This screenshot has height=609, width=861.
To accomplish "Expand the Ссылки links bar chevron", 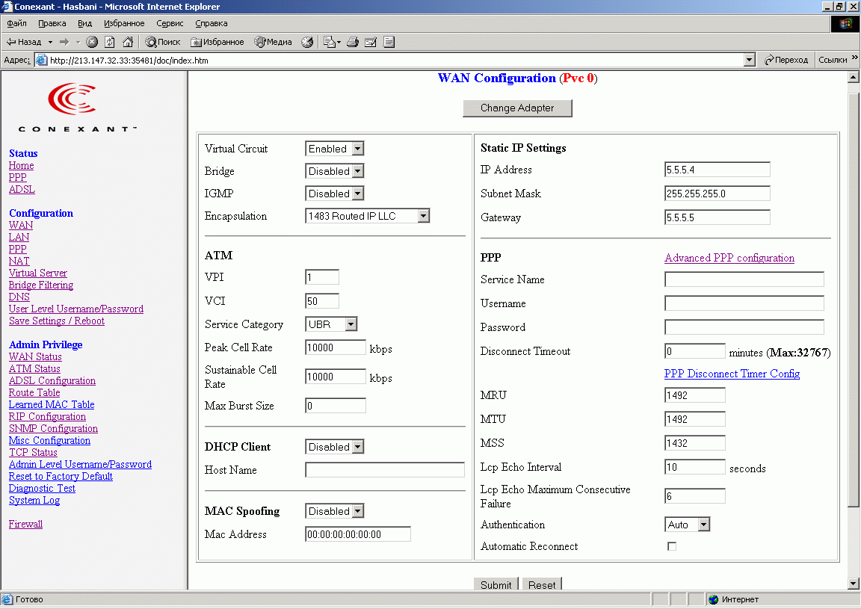I will point(854,58).
